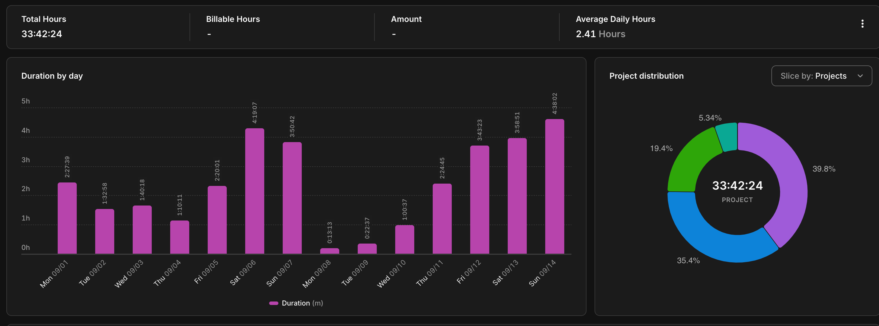
Task: Select the Sun 09/07 bar
Action: coord(292,198)
